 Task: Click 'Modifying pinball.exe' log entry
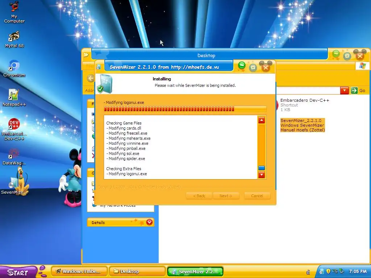pos(126,148)
